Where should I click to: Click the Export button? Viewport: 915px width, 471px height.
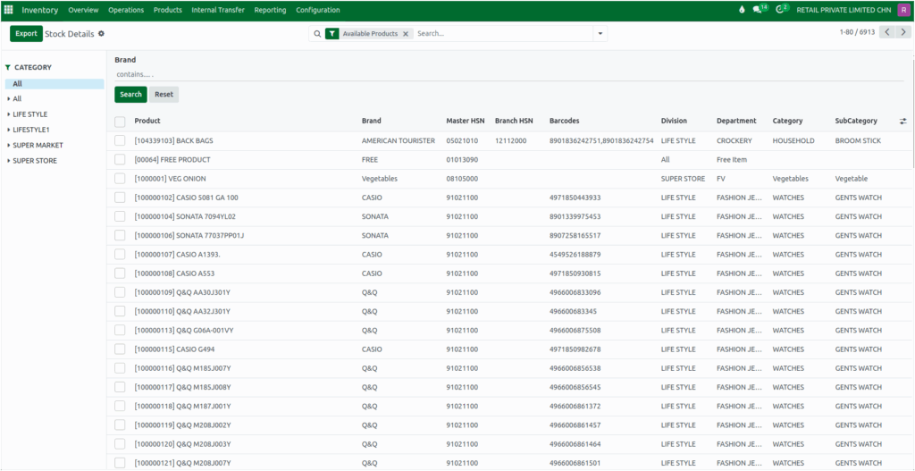tap(26, 34)
